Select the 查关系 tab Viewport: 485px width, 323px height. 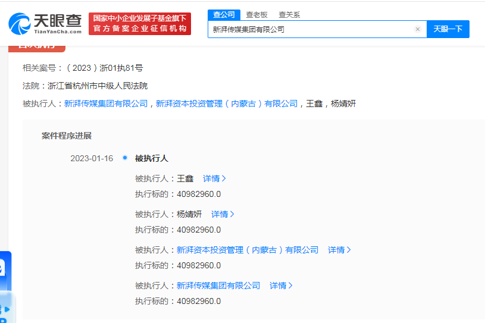coord(289,14)
